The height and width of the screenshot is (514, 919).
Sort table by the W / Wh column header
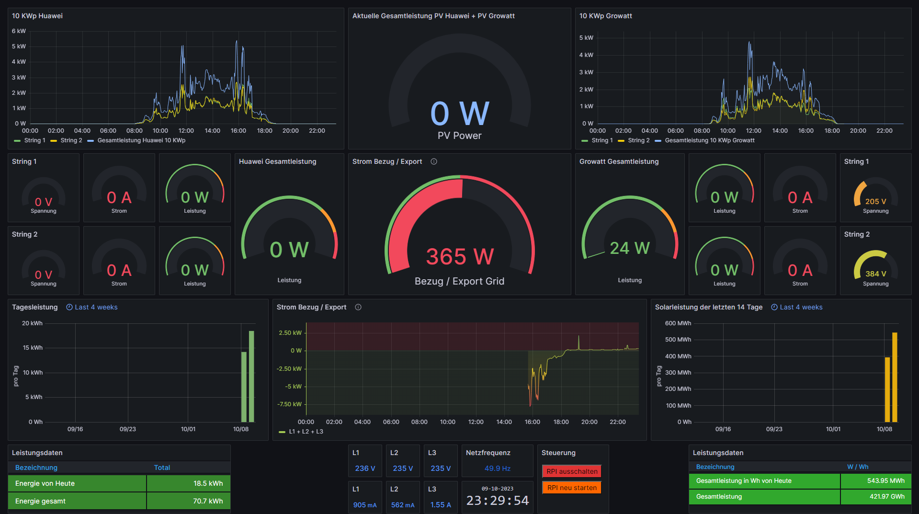(x=857, y=467)
